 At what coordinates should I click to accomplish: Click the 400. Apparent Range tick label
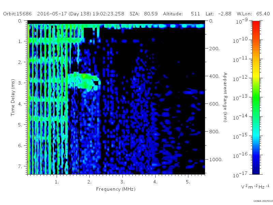click(214, 76)
